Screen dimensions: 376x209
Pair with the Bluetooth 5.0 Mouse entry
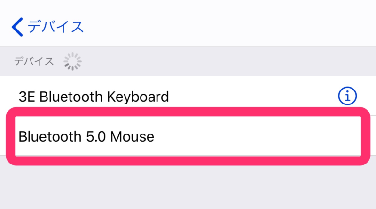tap(188, 136)
